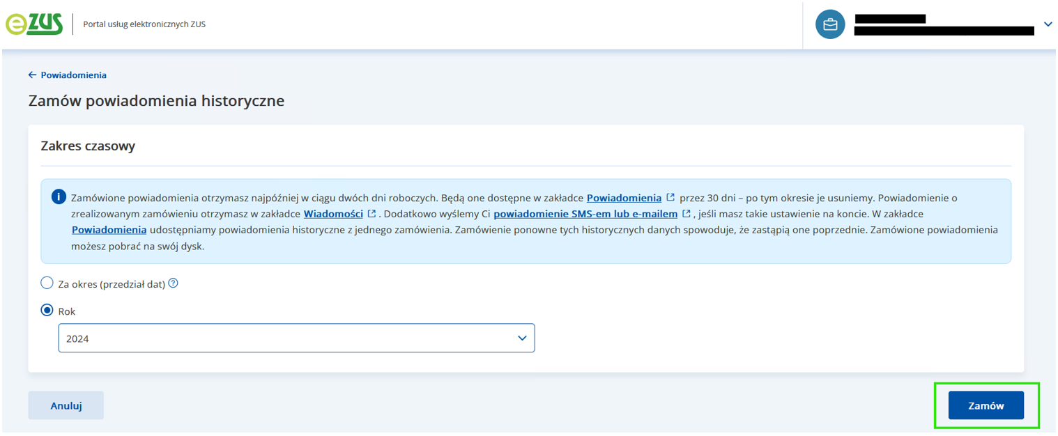Expand the account menu chevron in the header
The image size is (1058, 436).
coord(1048,24)
